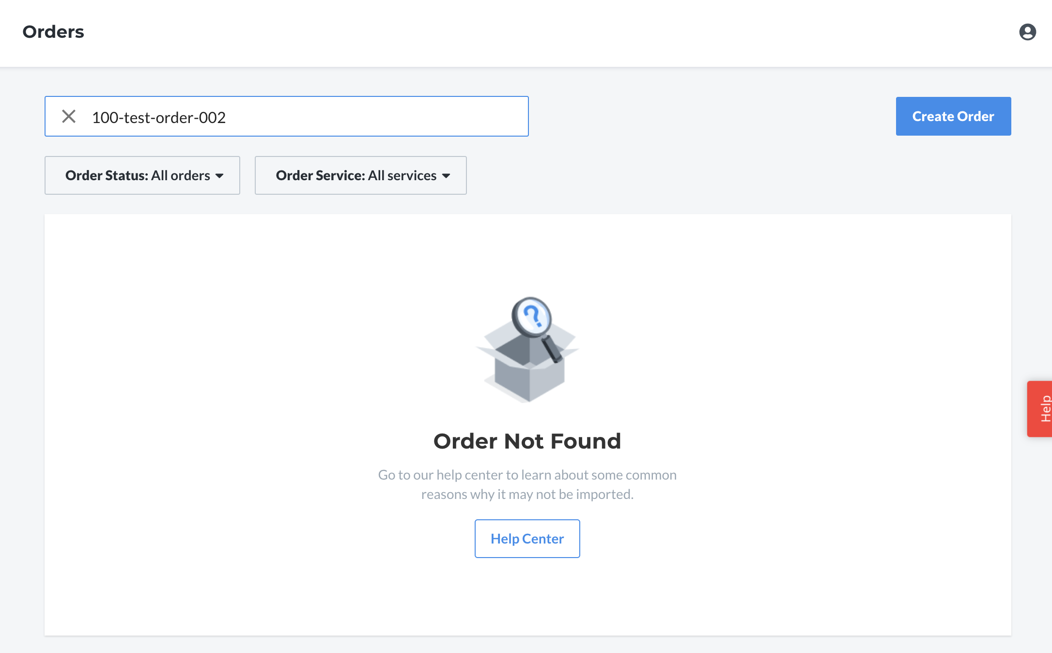Click the Orders page title
1052x653 pixels.
[x=53, y=32]
